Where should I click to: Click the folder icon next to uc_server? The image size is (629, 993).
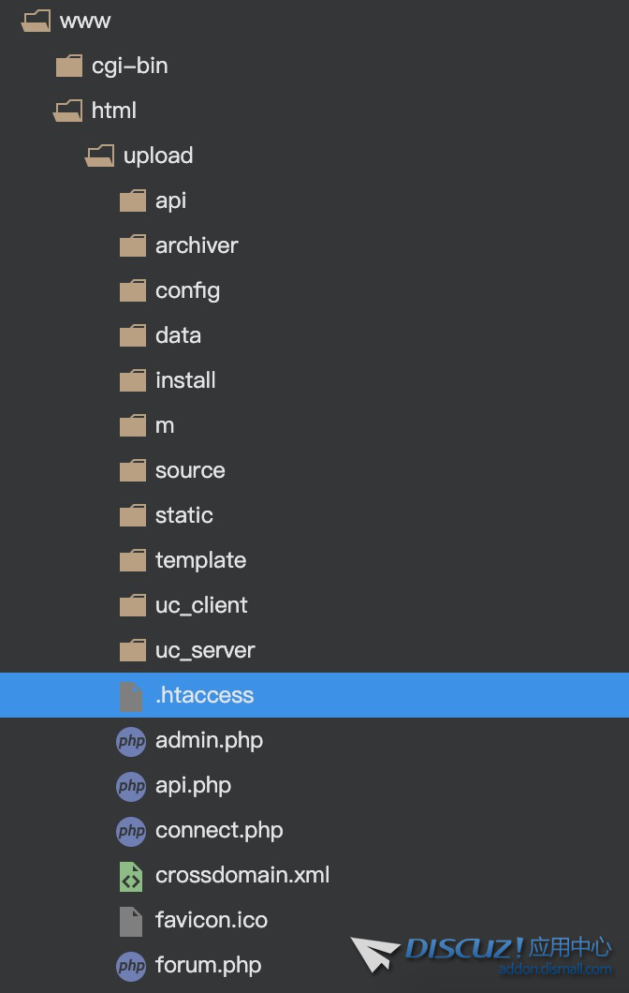[133, 650]
